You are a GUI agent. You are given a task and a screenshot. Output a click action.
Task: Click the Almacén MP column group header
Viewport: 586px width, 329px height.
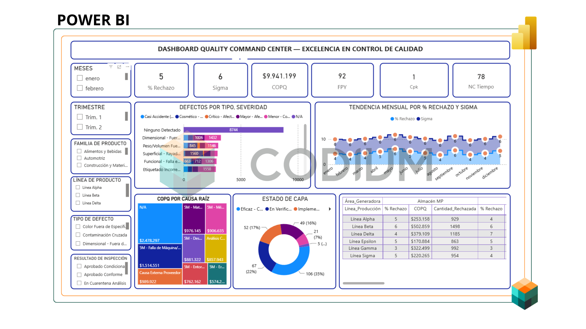(x=430, y=201)
